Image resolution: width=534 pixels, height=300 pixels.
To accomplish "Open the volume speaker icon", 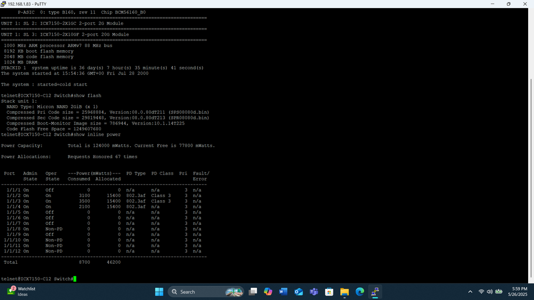I will point(490,292).
